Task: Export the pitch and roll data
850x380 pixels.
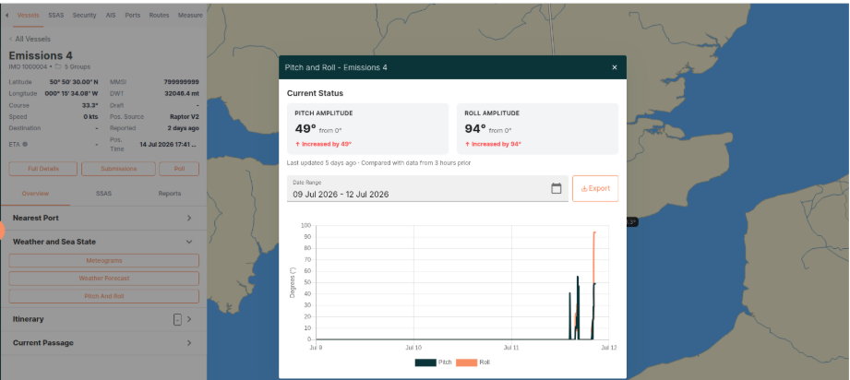Action: pyautogui.click(x=595, y=189)
